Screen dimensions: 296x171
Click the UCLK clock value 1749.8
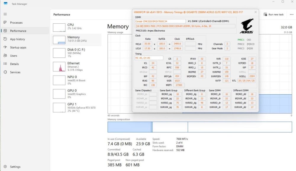(x=177, y=49)
